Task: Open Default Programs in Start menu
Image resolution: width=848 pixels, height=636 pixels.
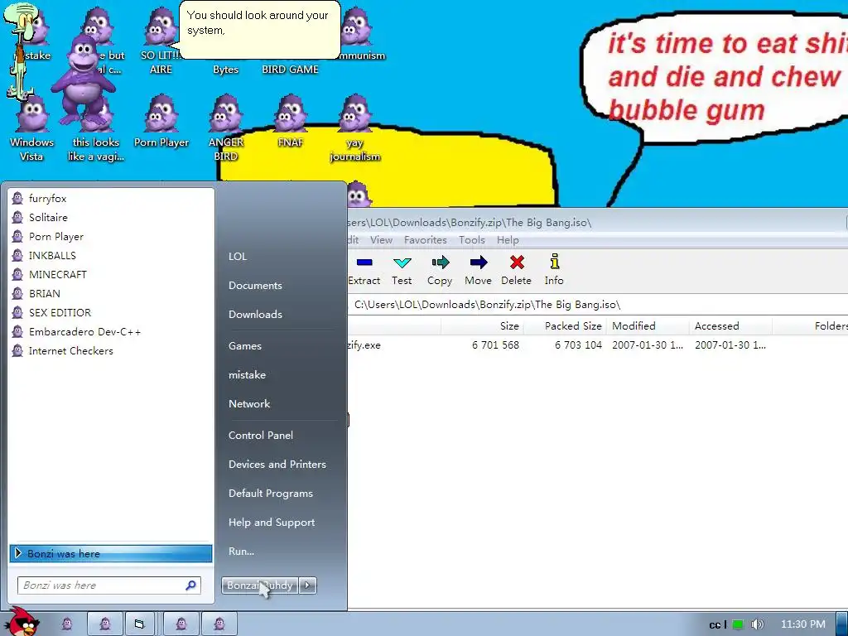Action: tap(271, 494)
